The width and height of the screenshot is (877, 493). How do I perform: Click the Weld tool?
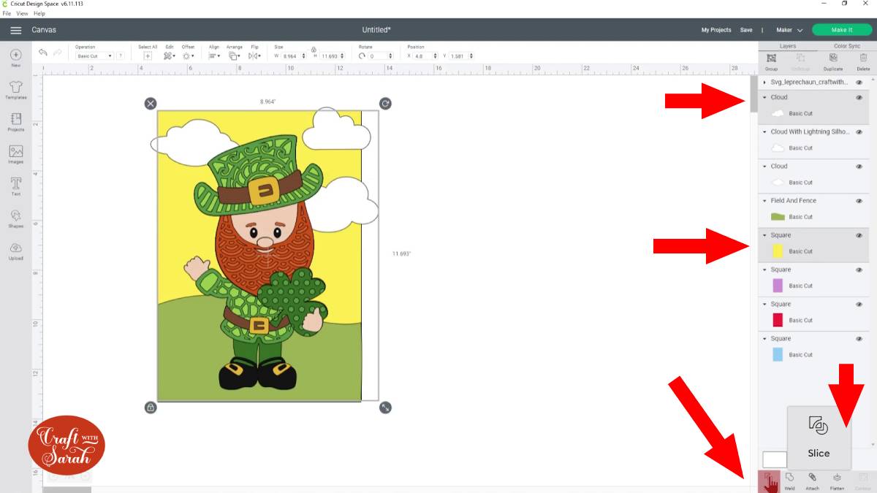789,479
